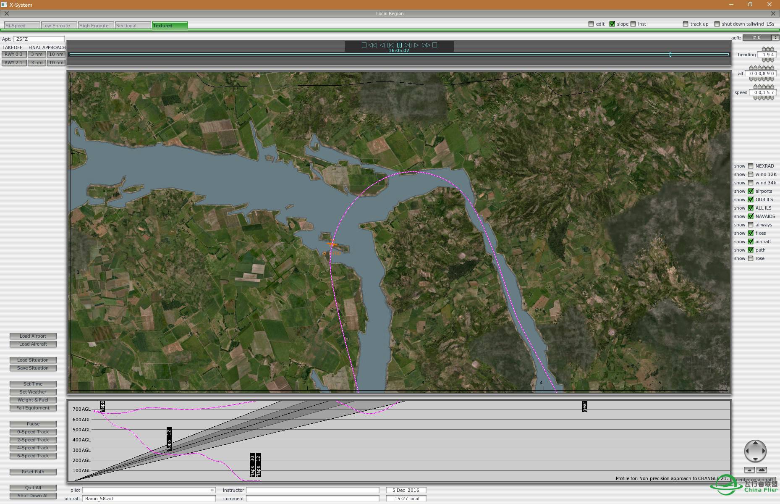
Task: Increase speed ones digit
Action: [772, 87]
